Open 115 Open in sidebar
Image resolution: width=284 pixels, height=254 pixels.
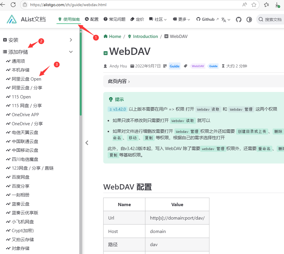pos(18,97)
